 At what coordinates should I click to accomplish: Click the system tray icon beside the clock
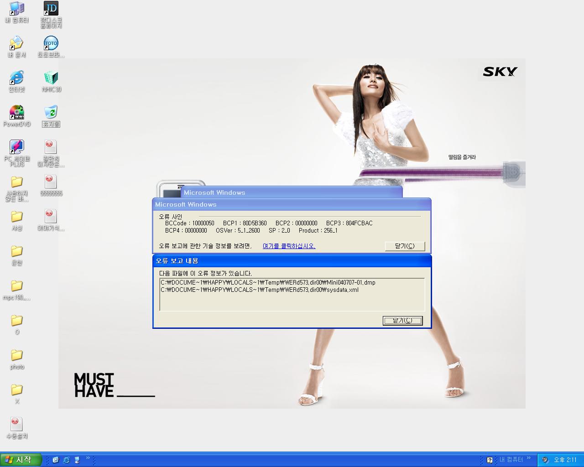(545, 460)
